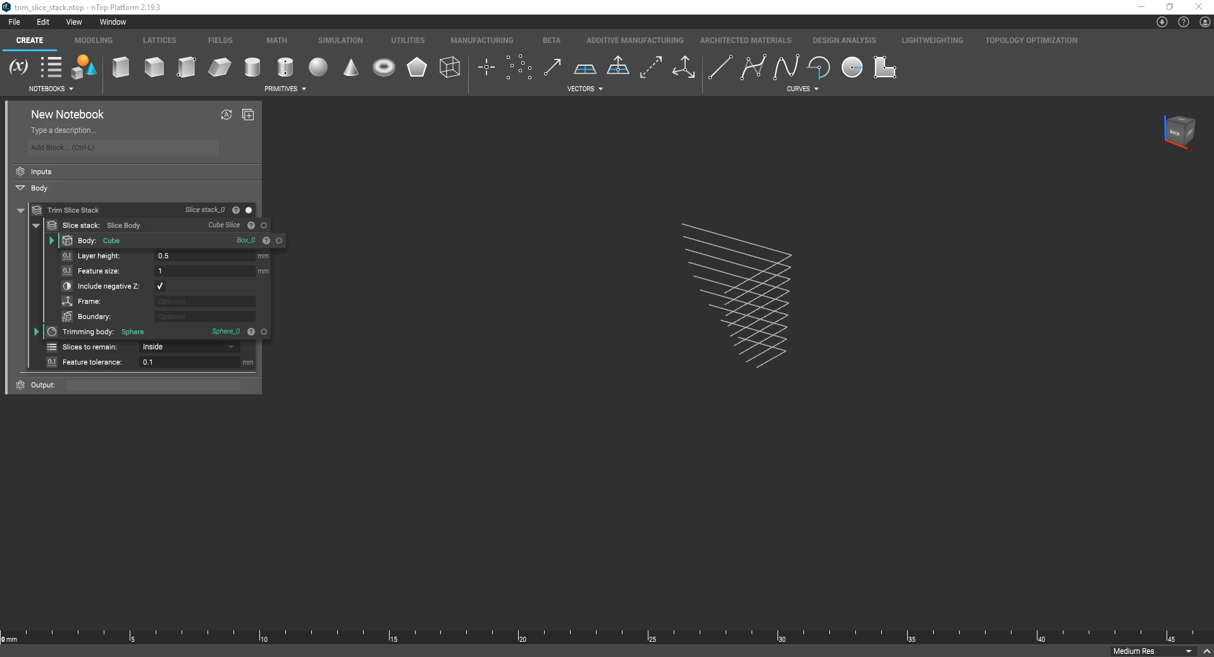Expand the Body Cube input

(51, 241)
